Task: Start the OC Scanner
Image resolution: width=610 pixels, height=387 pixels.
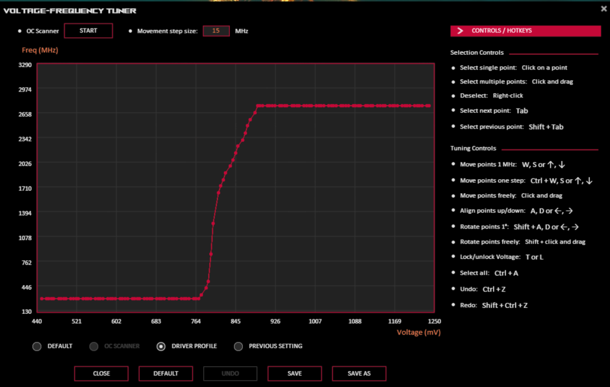Action: (88, 30)
